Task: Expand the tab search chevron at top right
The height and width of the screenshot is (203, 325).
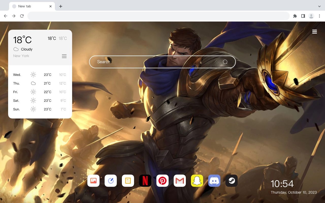Action: click(319, 6)
